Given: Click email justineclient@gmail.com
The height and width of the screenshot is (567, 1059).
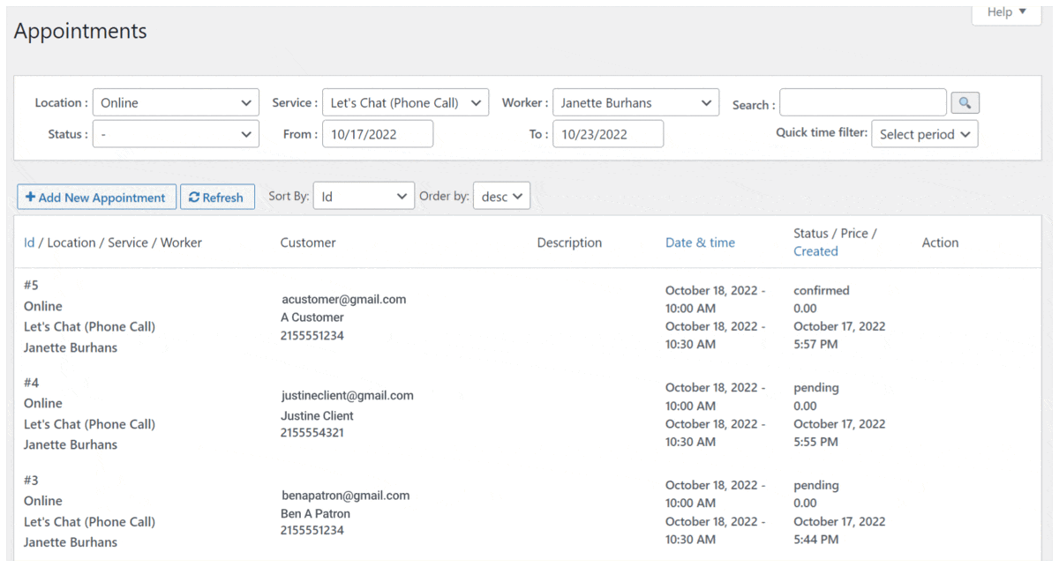Looking at the screenshot, I should coord(348,396).
